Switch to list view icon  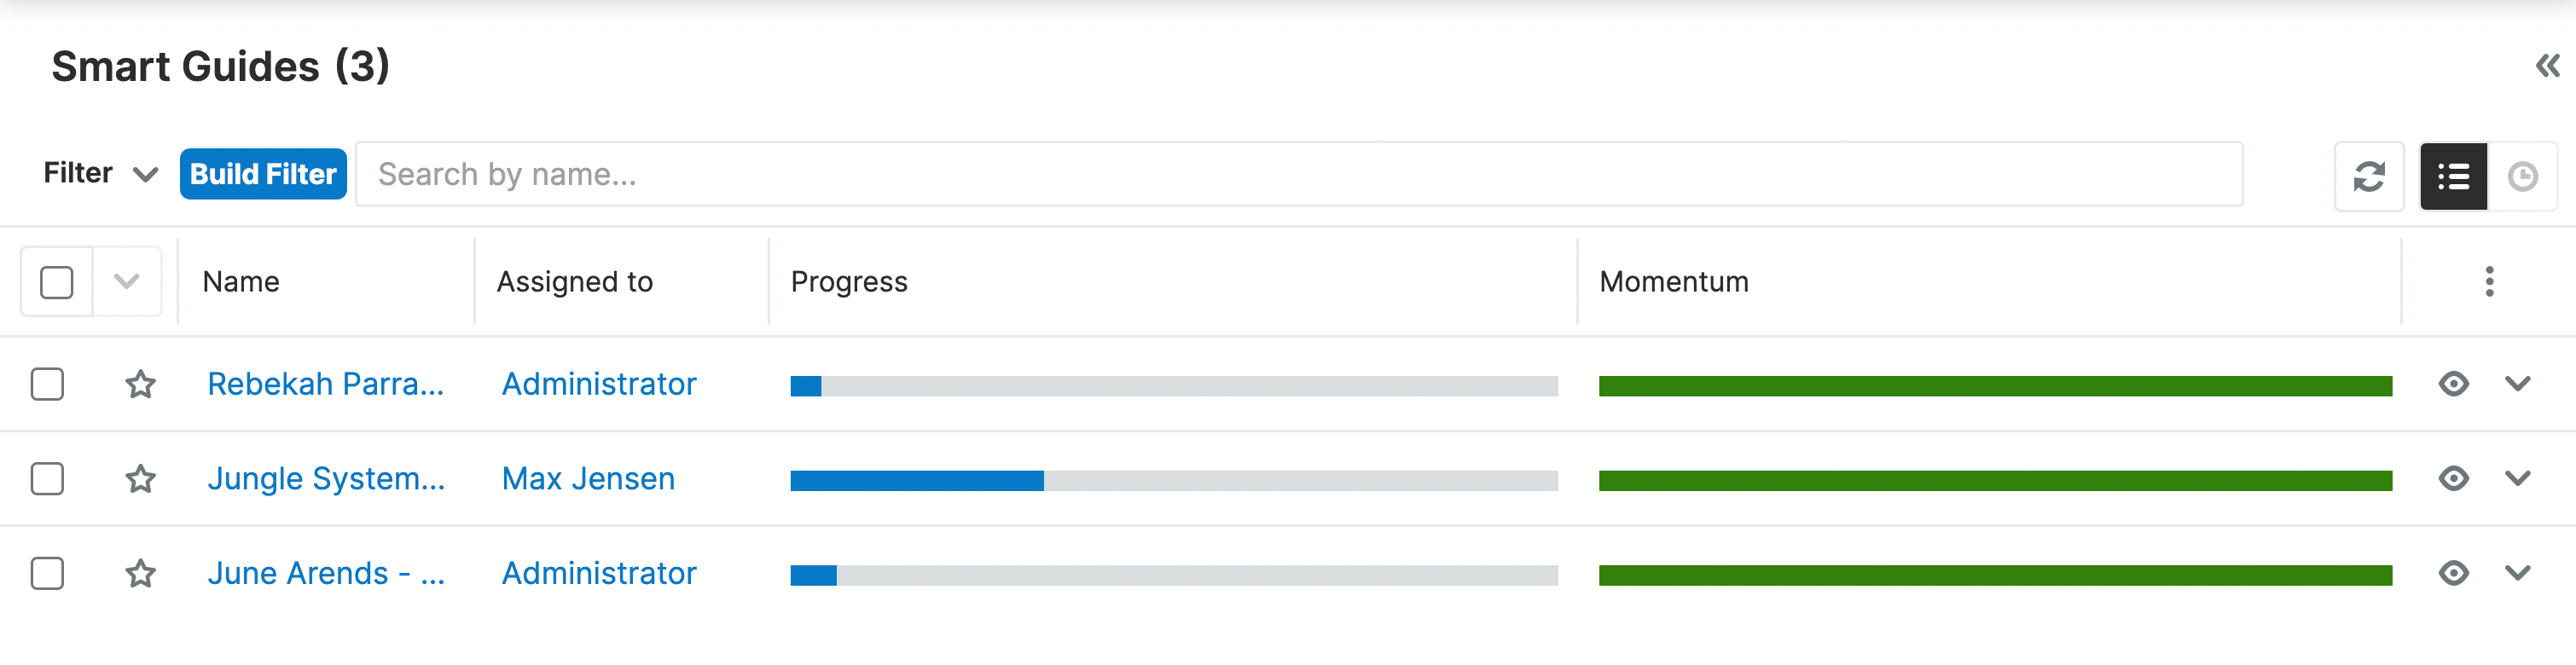coord(2452,176)
